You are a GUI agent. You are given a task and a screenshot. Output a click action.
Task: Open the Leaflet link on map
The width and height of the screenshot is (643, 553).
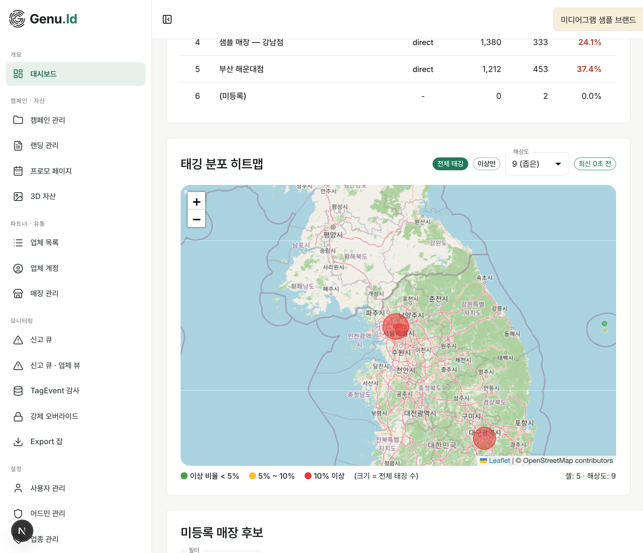tap(499, 461)
